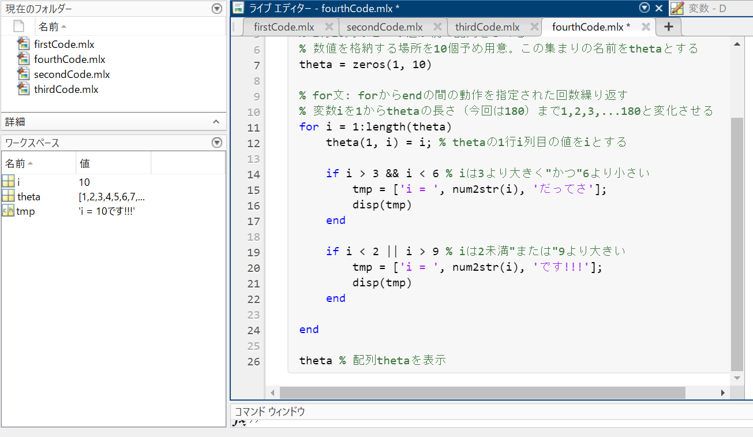The width and height of the screenshot is (753, 437).
Task: Switch to the thirdCode.mlx tab
Action: coord(488,27)
